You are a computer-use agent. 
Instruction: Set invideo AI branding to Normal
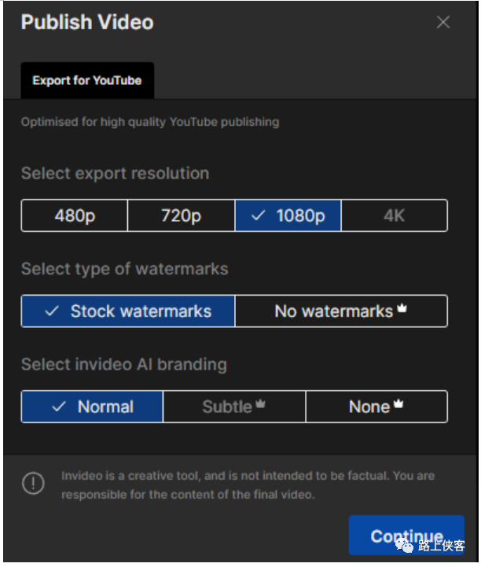(x=93, y=408)
